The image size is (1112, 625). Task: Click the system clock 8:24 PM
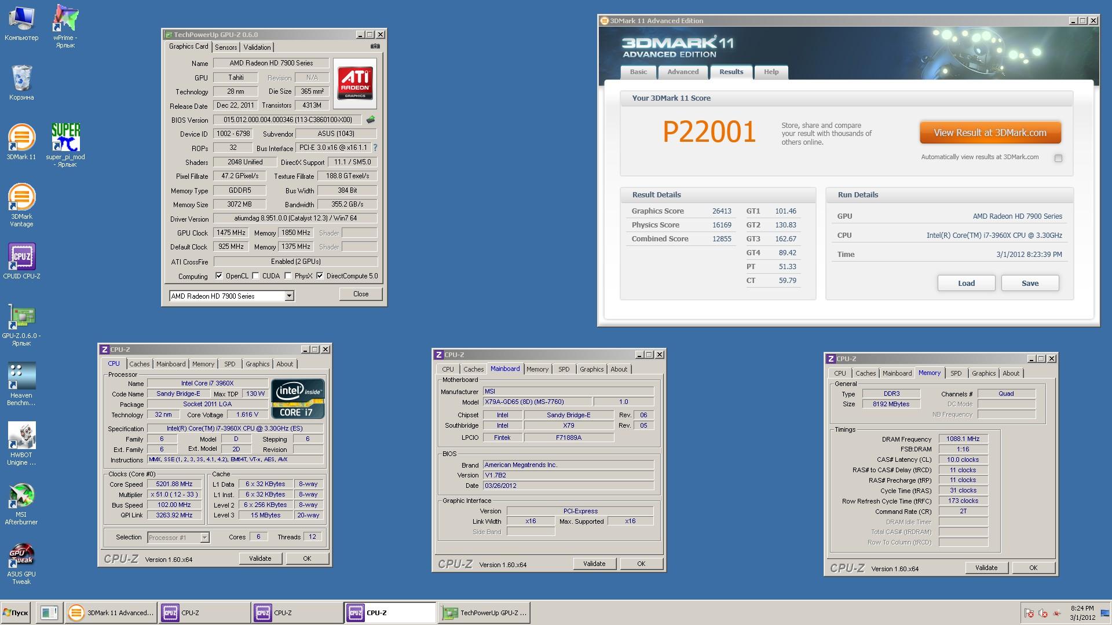click(x=1082, y=608)
